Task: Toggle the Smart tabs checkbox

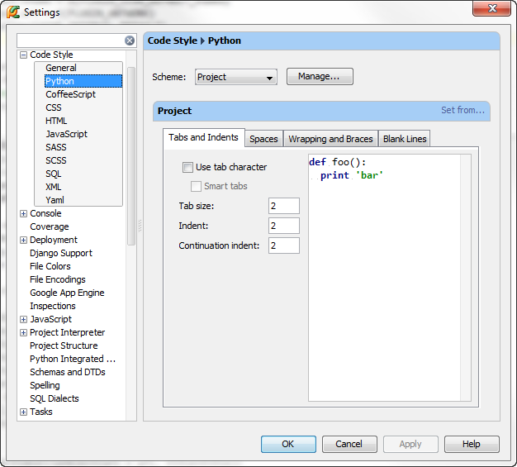Action: tap(196, 186)
